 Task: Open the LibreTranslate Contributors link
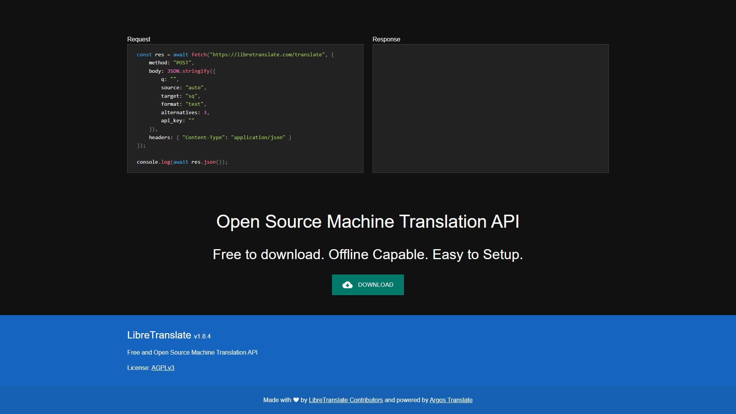(346, 400)
